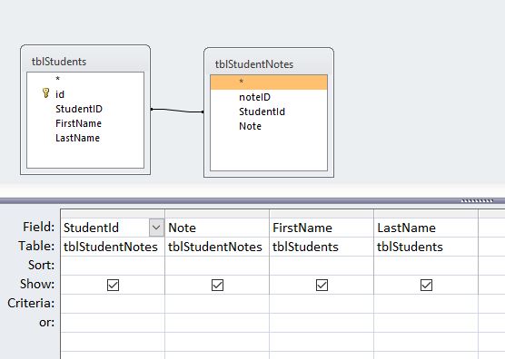Screen dimensions: 505x359
Task: Click the primary key icon beside id
Action: pos(45,93)
